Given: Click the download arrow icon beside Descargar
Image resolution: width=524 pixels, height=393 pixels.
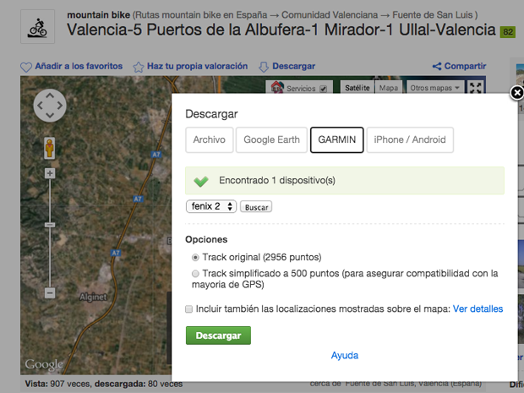Looking at the screenshot, I should pyautogui.click(x=264, y=67).
